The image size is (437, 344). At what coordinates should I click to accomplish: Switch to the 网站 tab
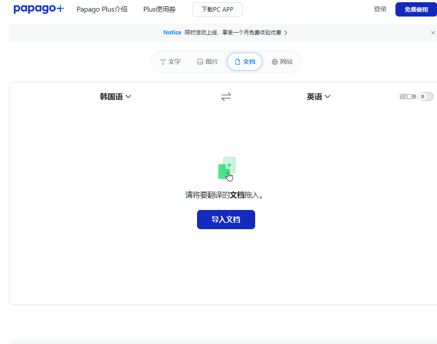pyautogui.click(x=282, y=62)
